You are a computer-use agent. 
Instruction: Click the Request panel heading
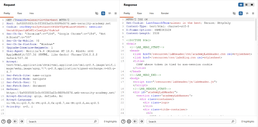pyautogui.click(x=9, y=5)
